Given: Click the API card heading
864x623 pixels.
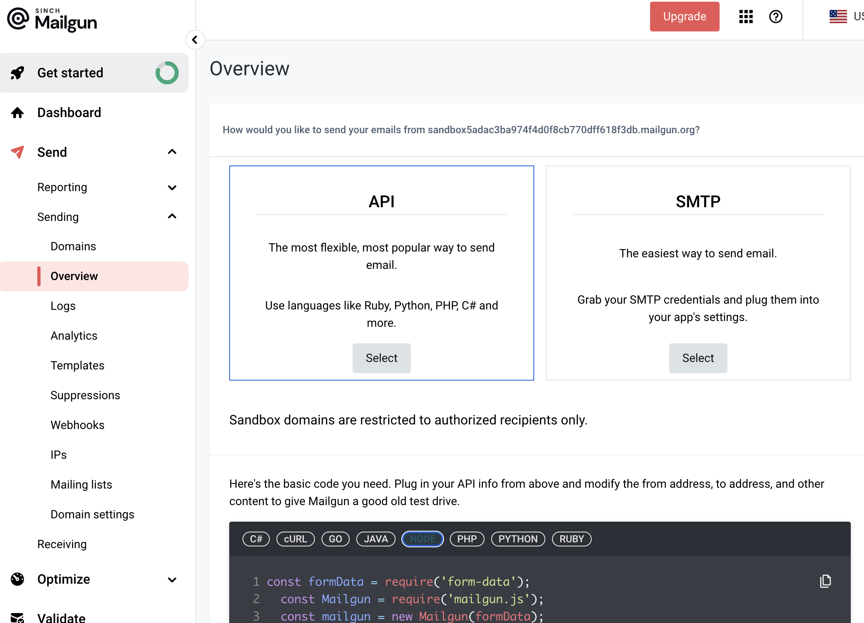Looking at the screenshot, I should coord(382,201).
